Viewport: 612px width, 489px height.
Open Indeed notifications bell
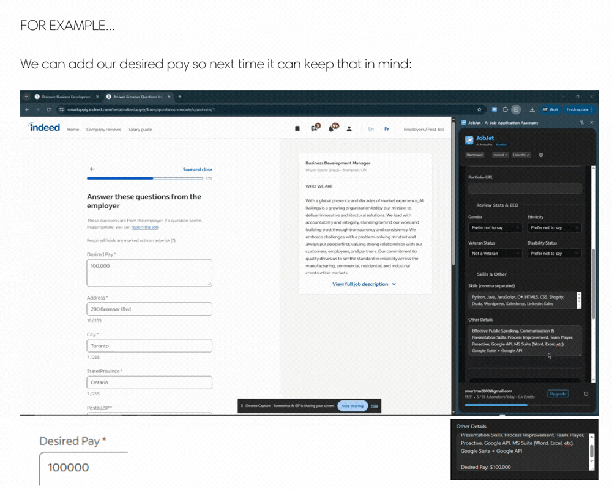click(x=332, y=128)
